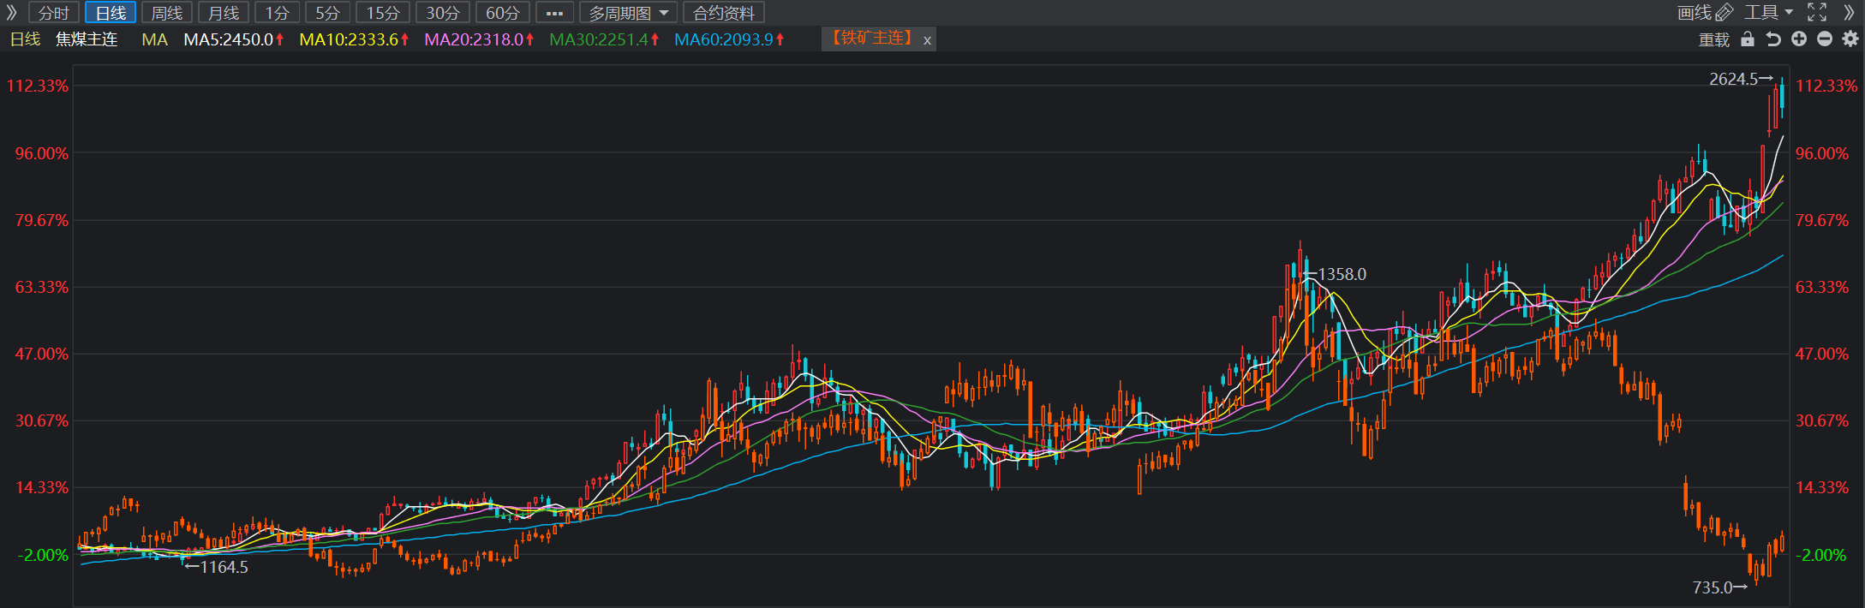Click the top-left double chevron icon

point(12,12)
